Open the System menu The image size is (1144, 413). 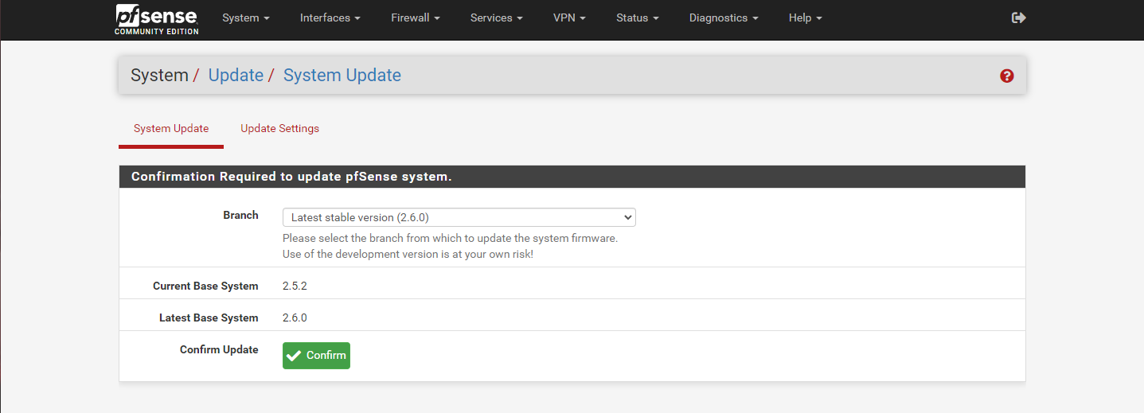(246, 18)
